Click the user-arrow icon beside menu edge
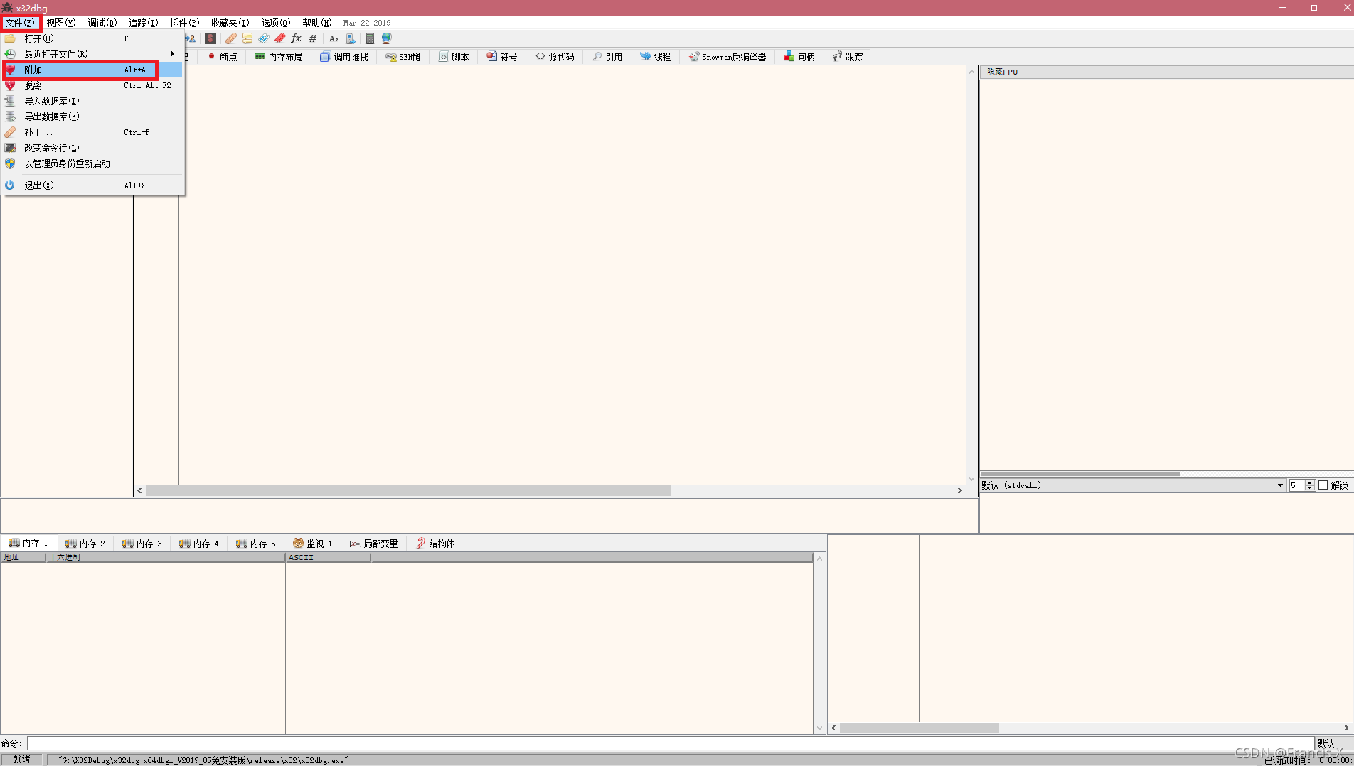The image size is (1354, 766). tap(191, 38)
